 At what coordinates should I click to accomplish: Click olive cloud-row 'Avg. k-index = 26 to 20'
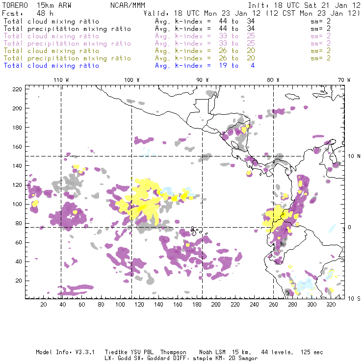[205, 51]
